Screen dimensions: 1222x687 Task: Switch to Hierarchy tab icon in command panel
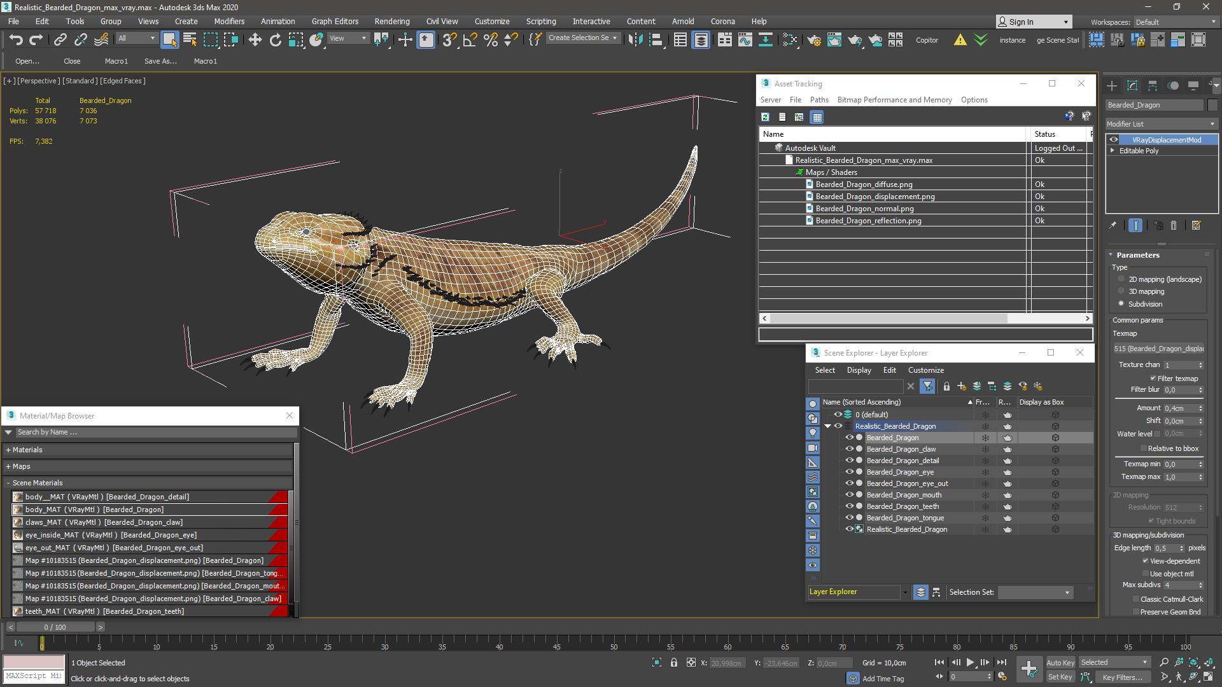(1153, 86)
